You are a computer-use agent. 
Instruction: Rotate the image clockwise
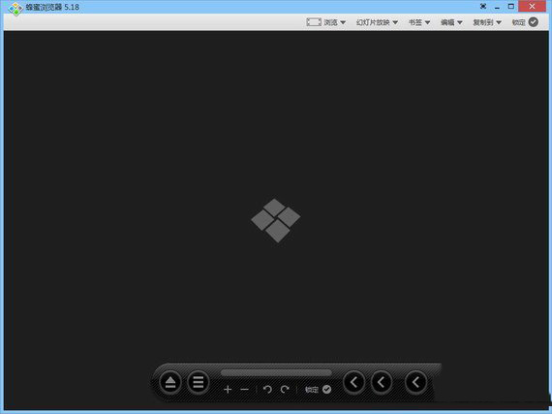[x=285, y=390]
